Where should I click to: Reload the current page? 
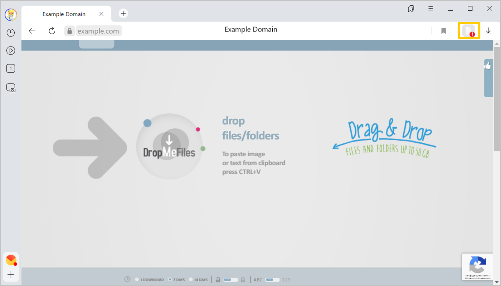(52, 31)
